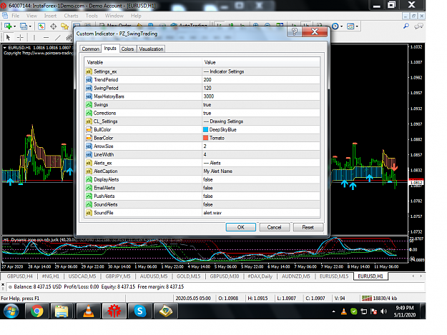This screenshot has width=447, height=335.
Task: Select the arrow Cursor tool
Action: (x=8, y=37)
